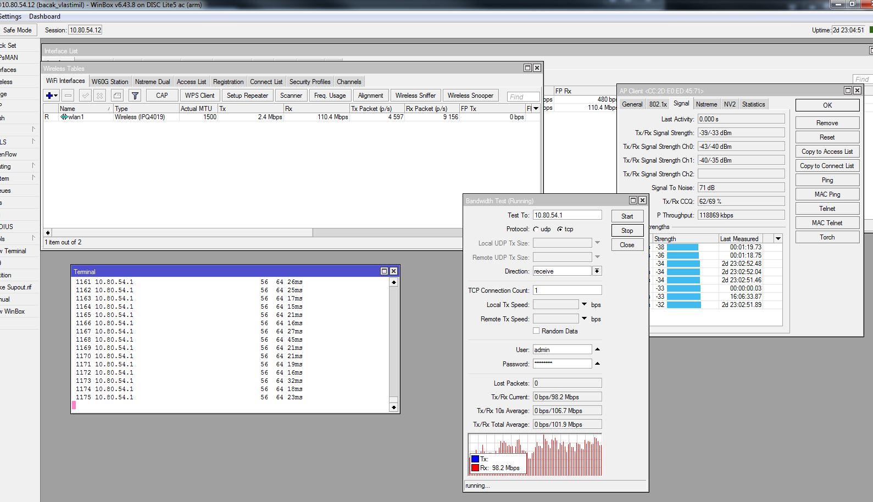Click the Scanner button
Image resolution: width=873 pixels, height=502 pixels.
[291, 96]
